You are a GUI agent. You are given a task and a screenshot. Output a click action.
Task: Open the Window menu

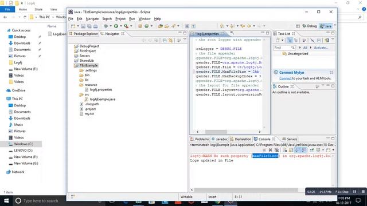(x=145, y=19)
